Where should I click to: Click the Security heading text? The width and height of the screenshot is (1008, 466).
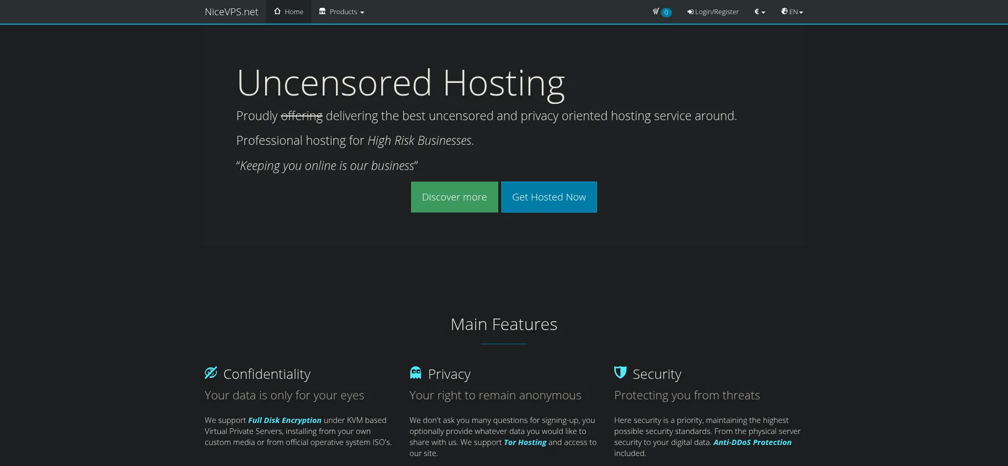(x=657, y=374)
